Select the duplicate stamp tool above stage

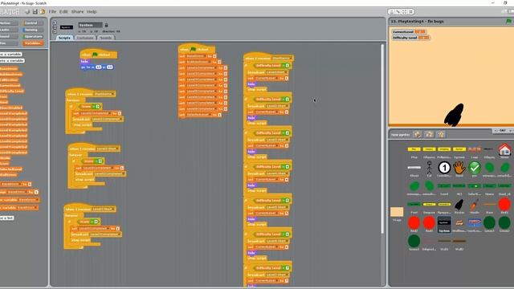[391, 12]
